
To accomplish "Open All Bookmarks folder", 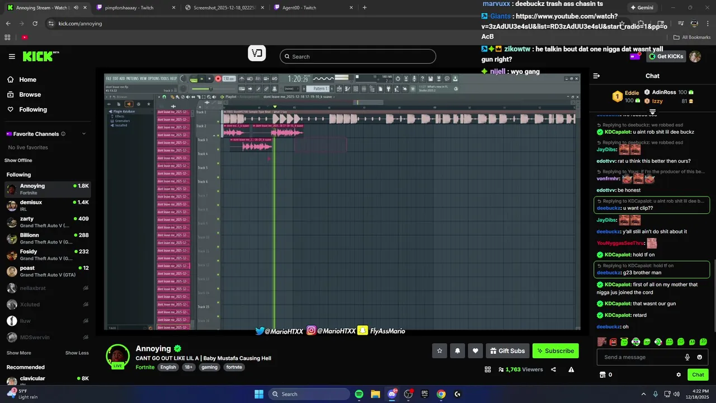I will pyautogui.click(x=692, y=38).
